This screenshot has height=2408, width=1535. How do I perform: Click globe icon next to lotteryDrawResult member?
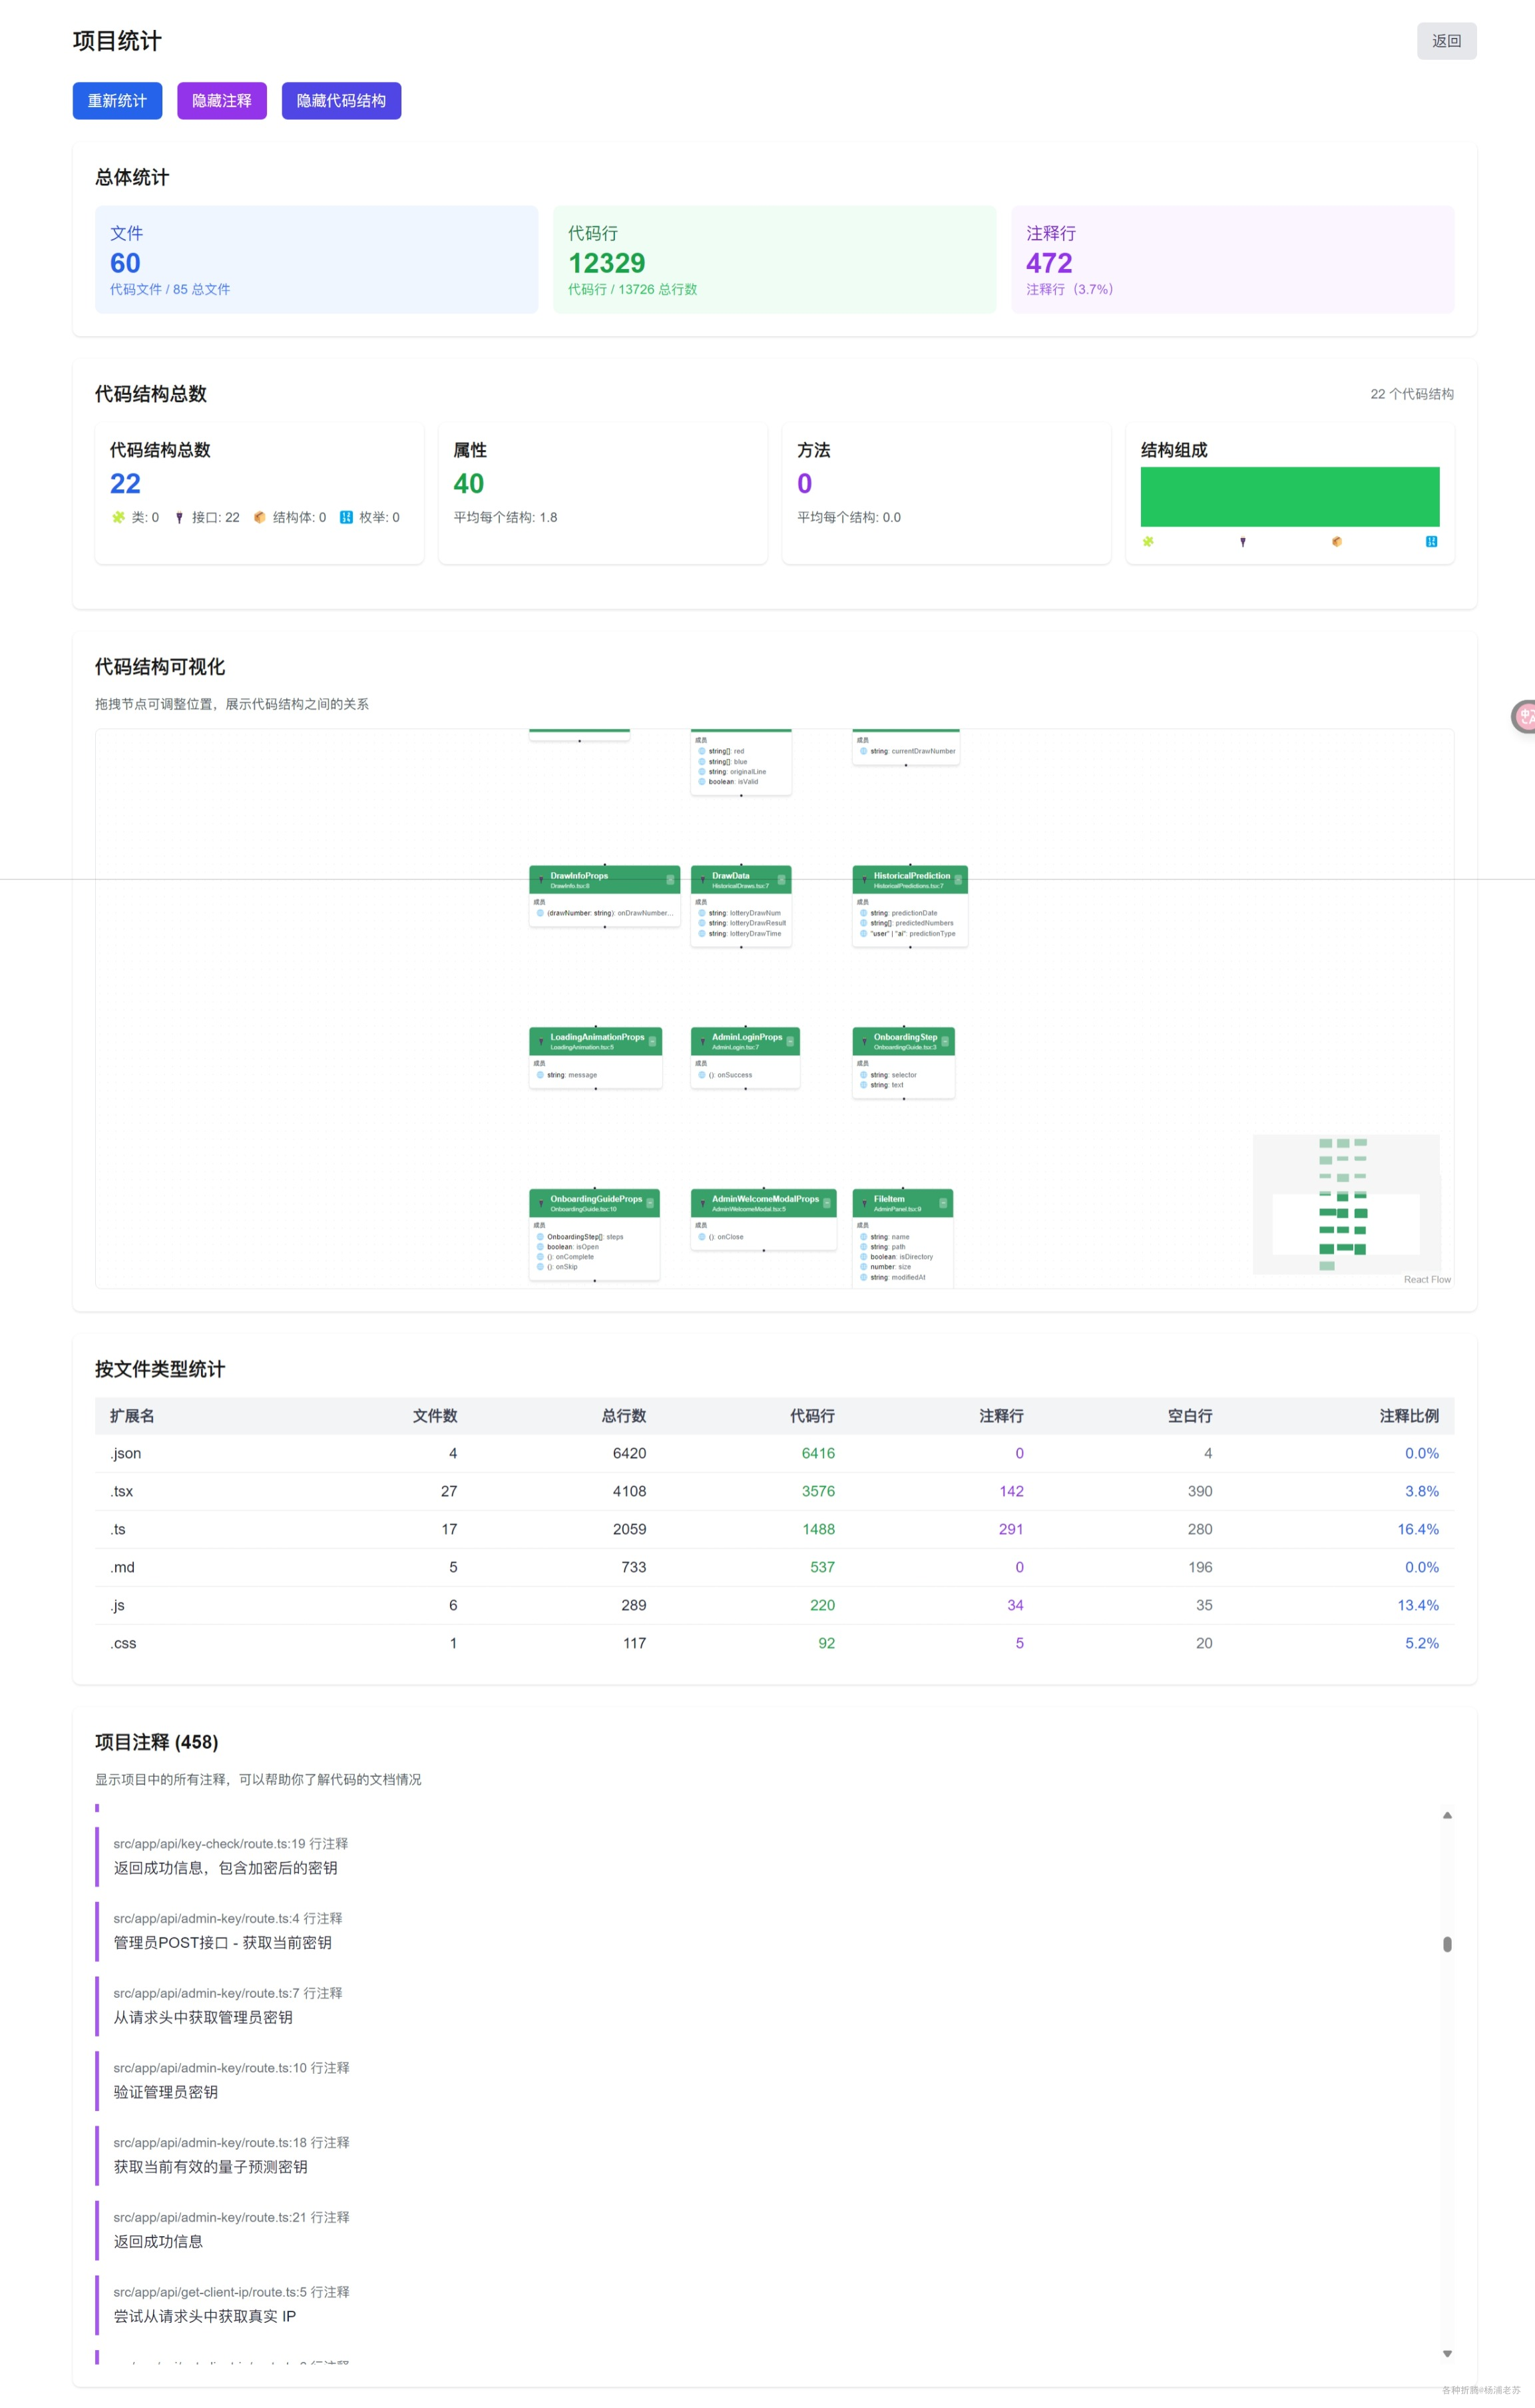[x=702, y=923]
